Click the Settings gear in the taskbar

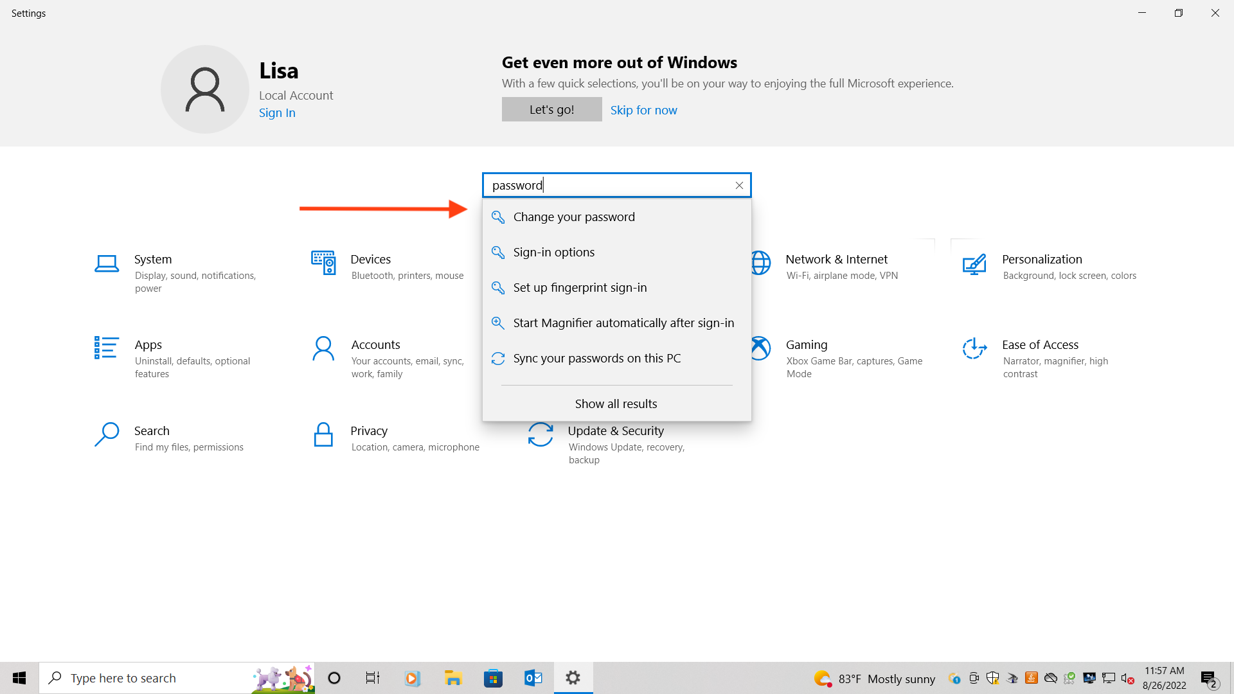[x=573, y=678]
